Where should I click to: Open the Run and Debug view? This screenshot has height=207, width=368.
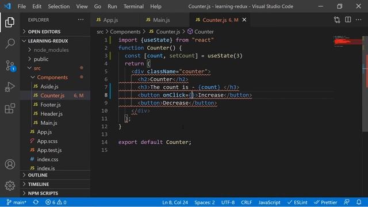pyautogui.click(x=10, y=87)
